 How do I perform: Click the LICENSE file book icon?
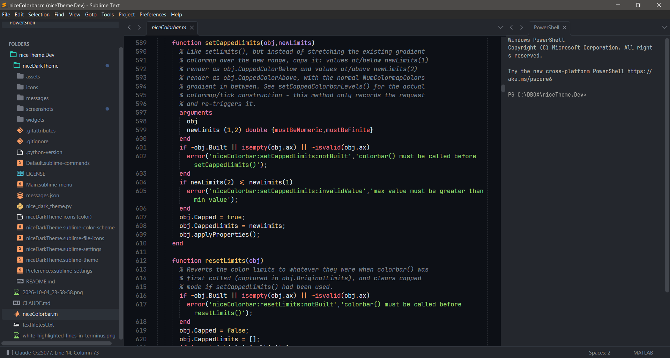[x=20, y=174]
